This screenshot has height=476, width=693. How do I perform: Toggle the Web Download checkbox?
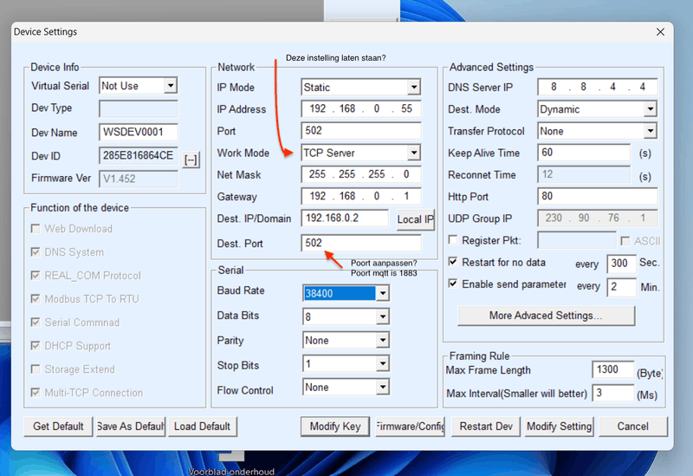point(36,229)
